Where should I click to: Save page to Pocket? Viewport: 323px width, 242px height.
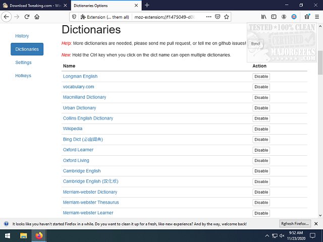click(218, 17)
